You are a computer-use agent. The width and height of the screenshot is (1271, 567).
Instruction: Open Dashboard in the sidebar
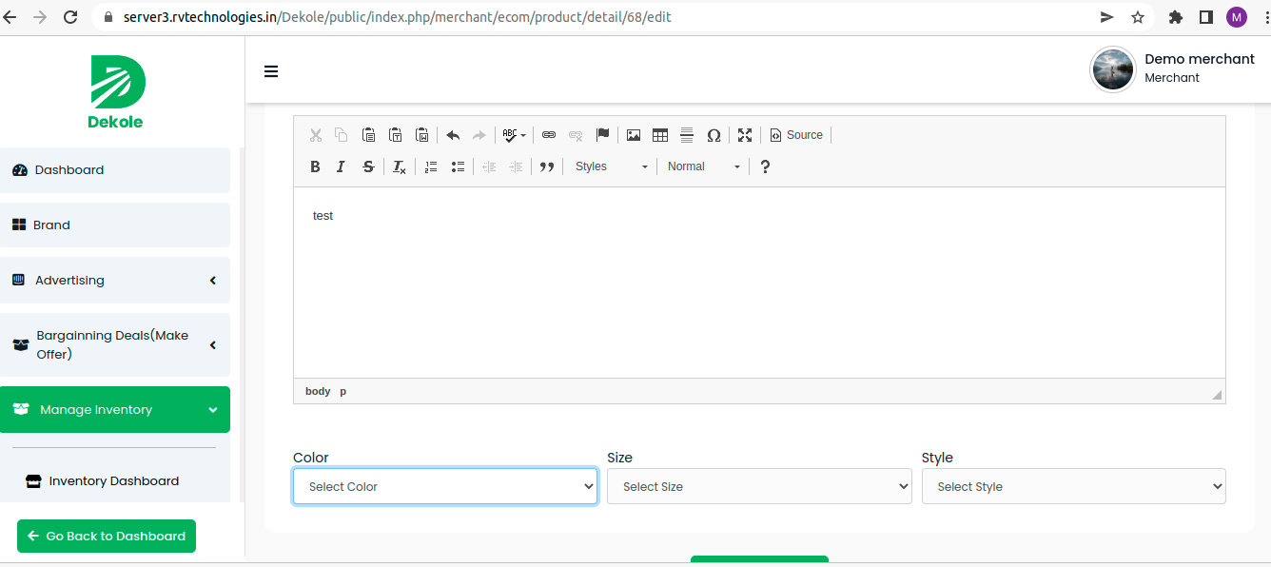click(69, 170)
